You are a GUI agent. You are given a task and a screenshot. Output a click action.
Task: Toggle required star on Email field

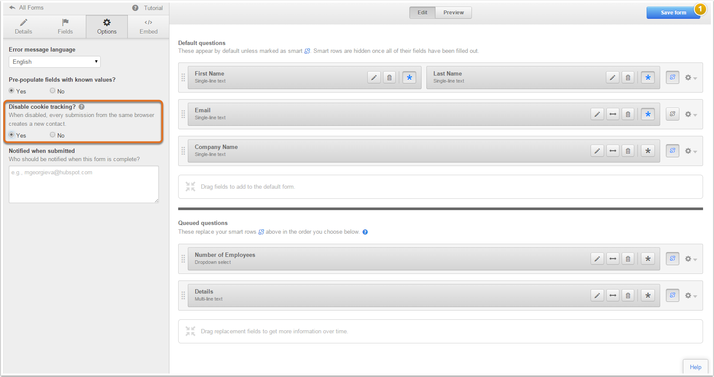point(648,114)
